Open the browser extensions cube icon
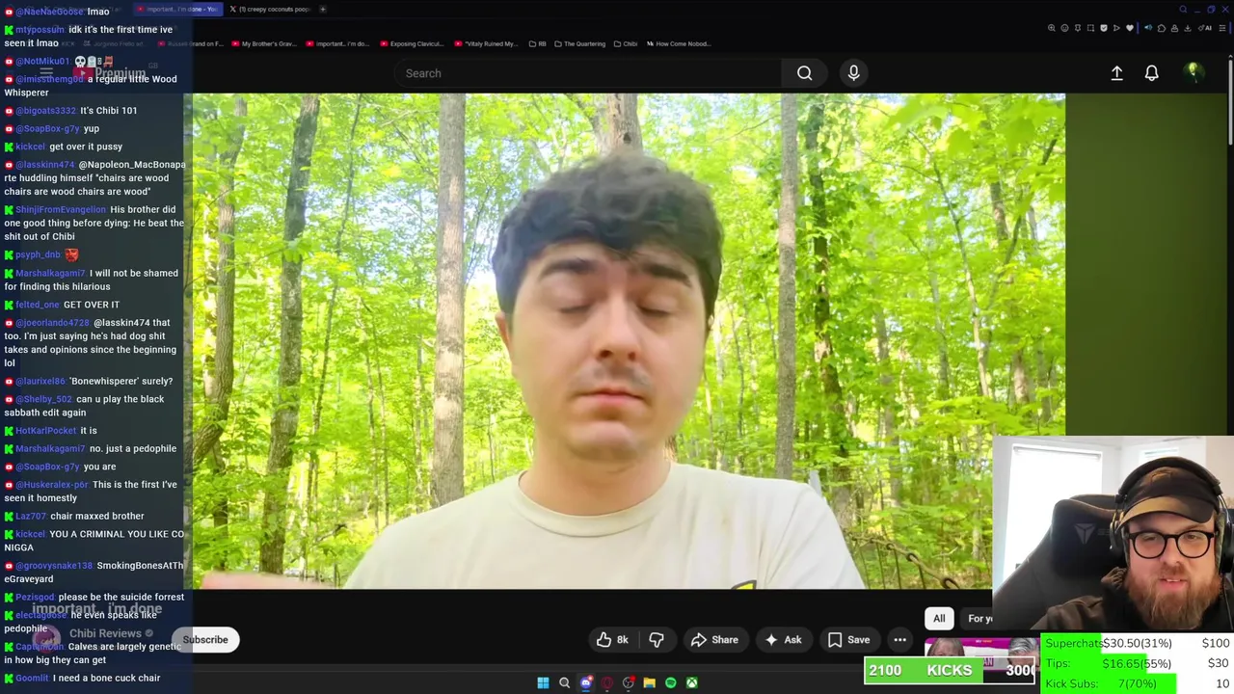 pos(1162,28)
